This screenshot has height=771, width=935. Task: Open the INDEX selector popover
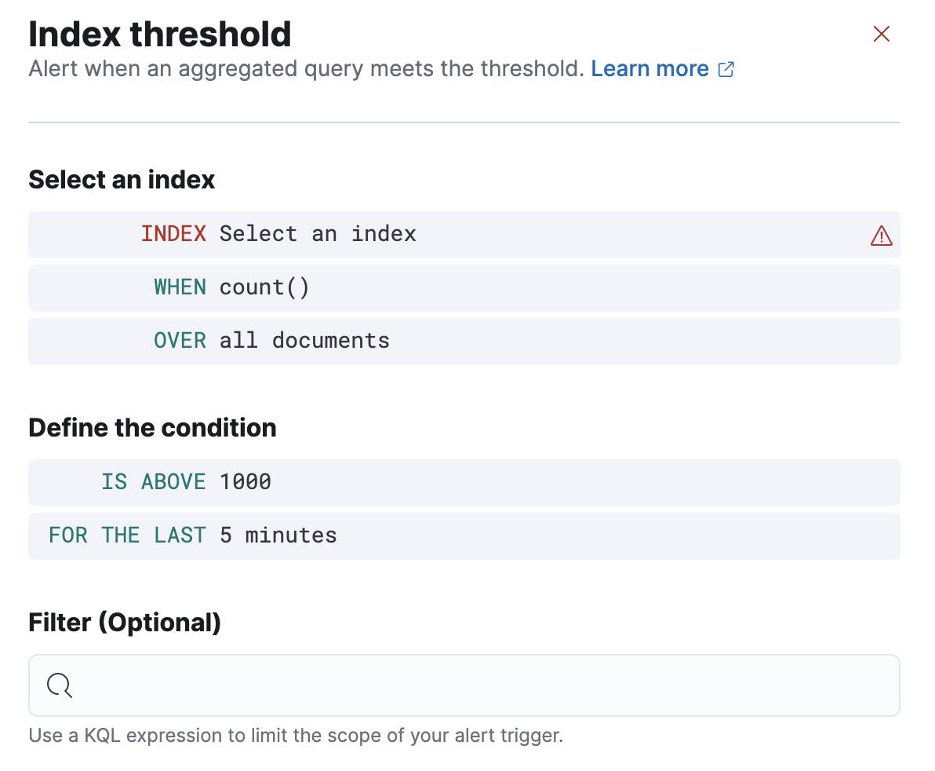pyautogui.click(x=278, y=233)
